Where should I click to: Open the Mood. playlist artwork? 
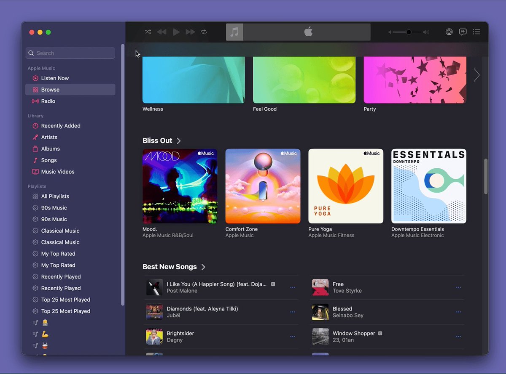(180, 186)
